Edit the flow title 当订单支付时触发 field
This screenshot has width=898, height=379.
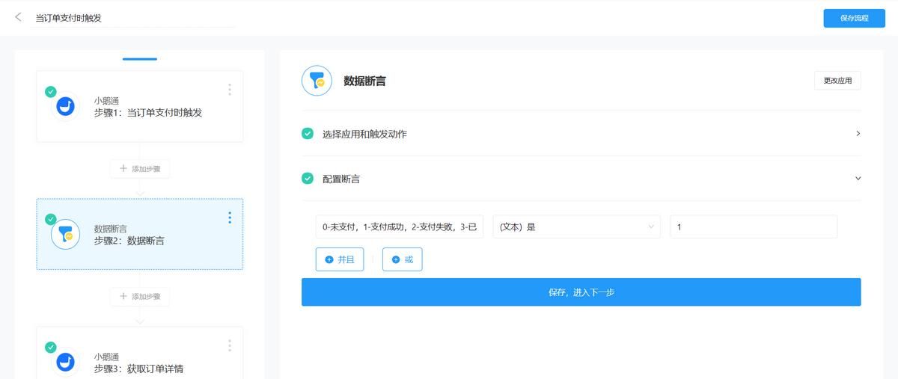click(x=135, y=18)
